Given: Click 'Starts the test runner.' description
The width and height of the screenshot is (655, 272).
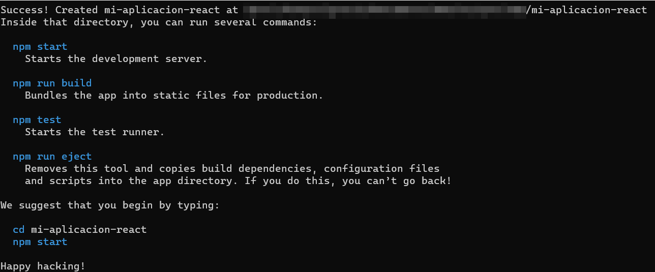Looking at the screenshot, I should (95, 132).
